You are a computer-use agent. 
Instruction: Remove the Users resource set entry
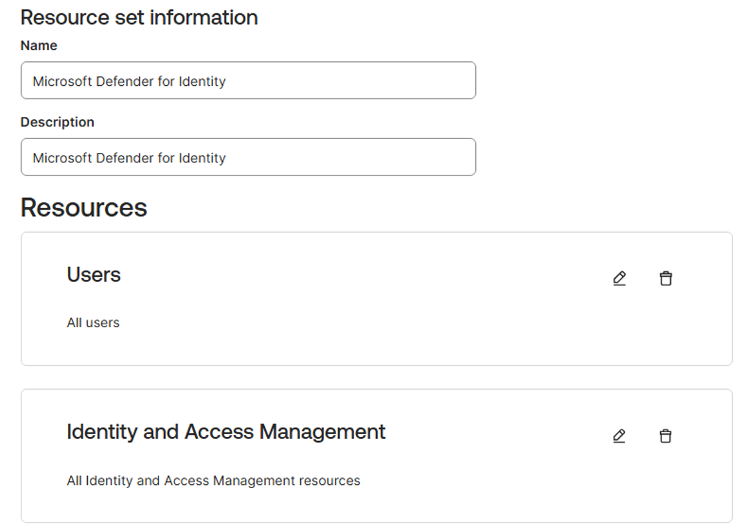click(x=665, y=278)
